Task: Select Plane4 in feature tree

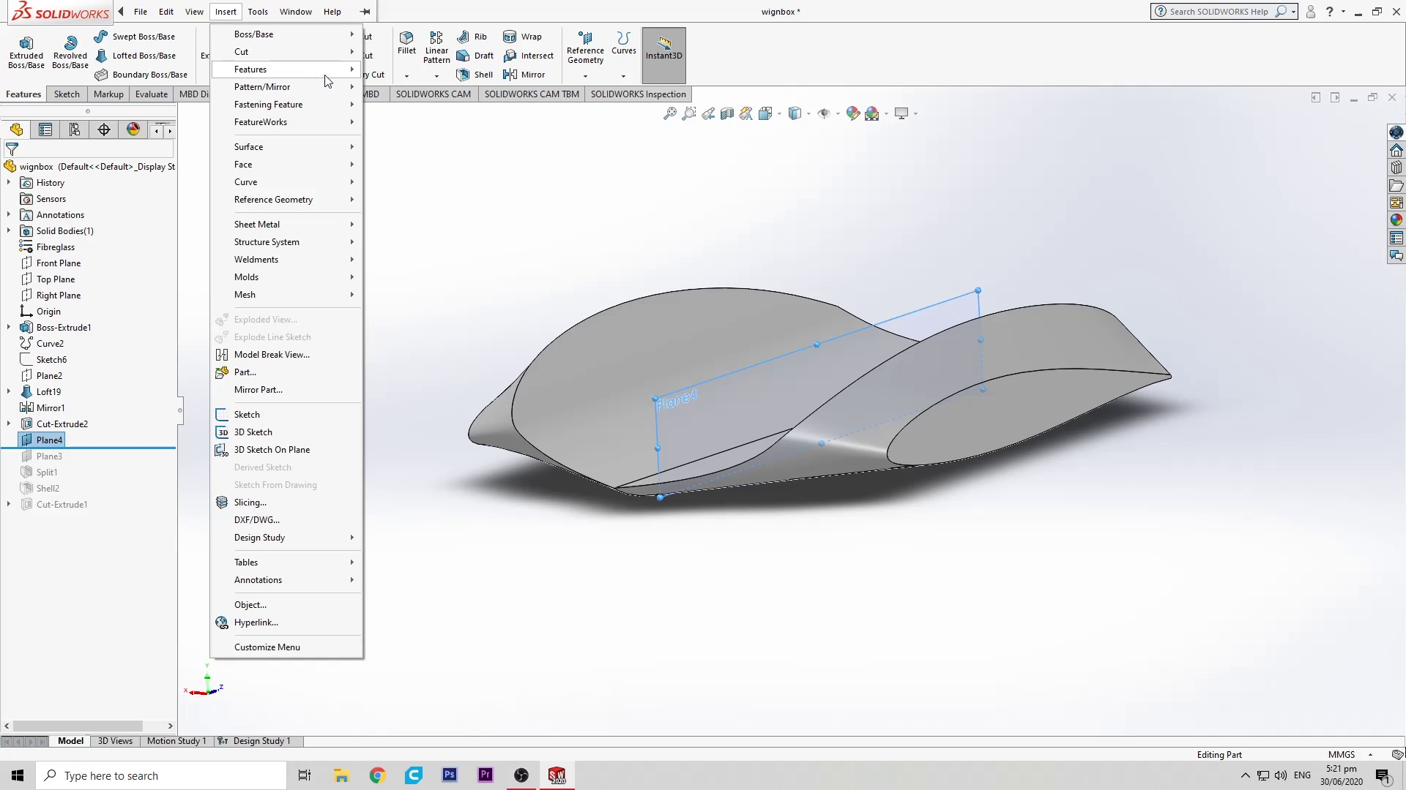Action: tap(42, 440)
